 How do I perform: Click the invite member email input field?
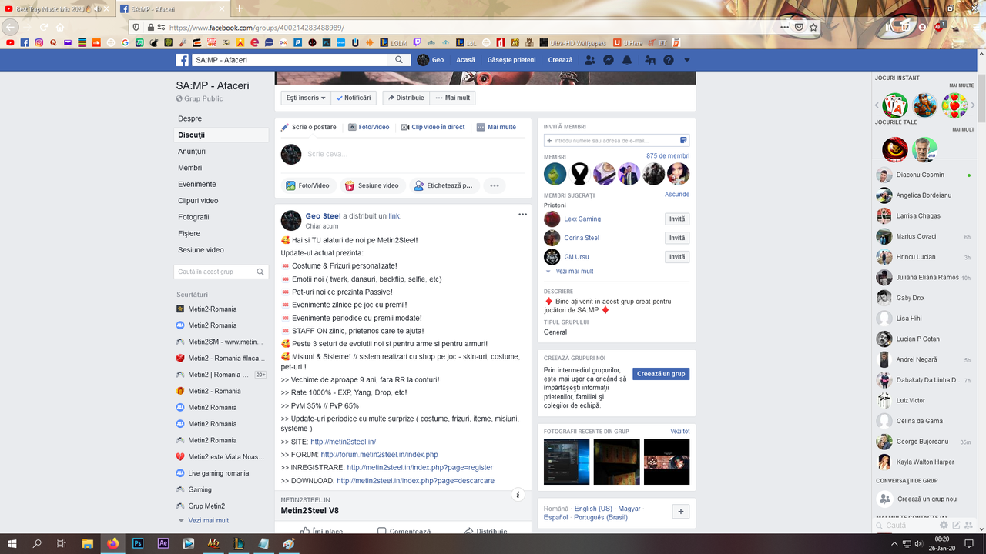[x=616, y=141]
